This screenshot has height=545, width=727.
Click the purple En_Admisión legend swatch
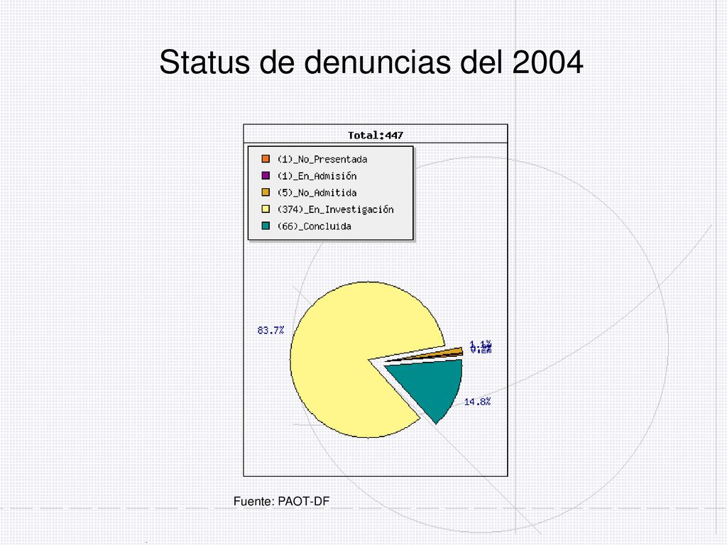(x=266, y=176)
